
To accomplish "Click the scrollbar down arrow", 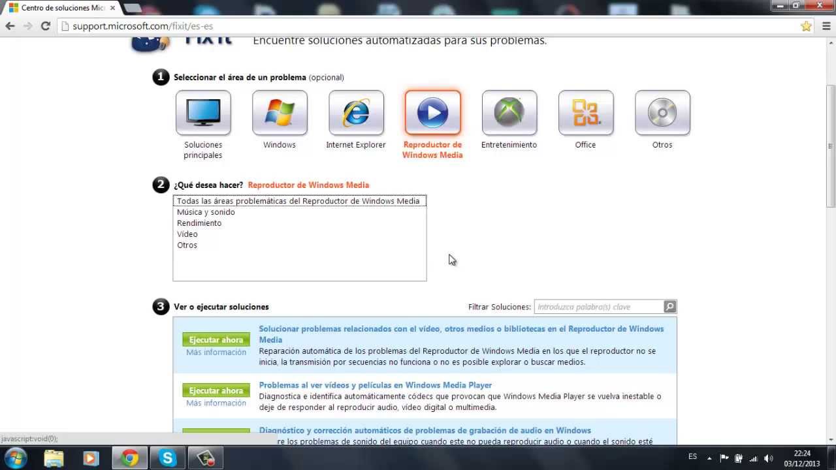I will click(830, 439).
